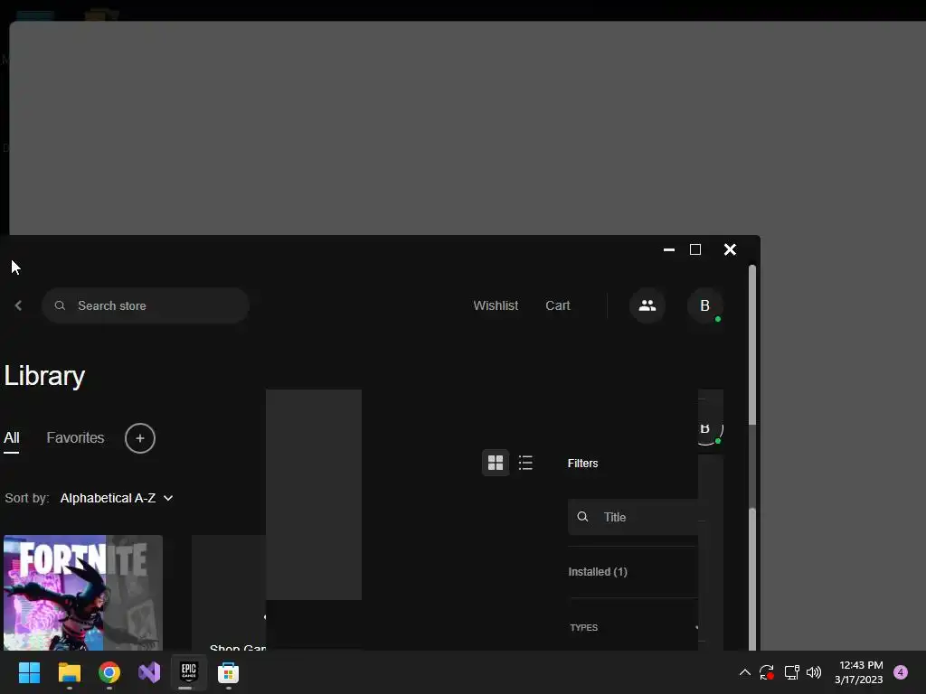Open Microsoft Store from the taskbar
Screen dimensions: 926x694
(228, 672)
